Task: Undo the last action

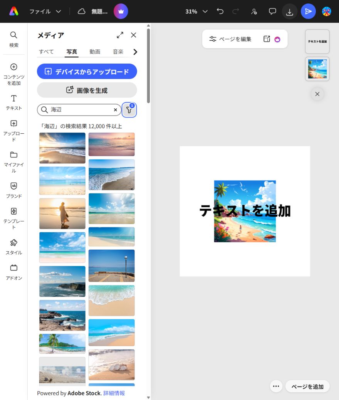Action: (220, 11)
